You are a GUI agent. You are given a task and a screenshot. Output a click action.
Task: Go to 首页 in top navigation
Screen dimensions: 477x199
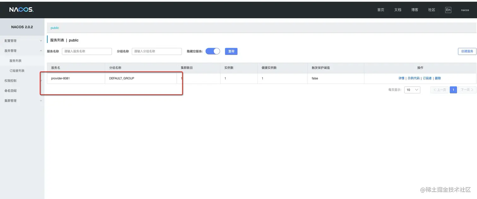tap(381, 10)
